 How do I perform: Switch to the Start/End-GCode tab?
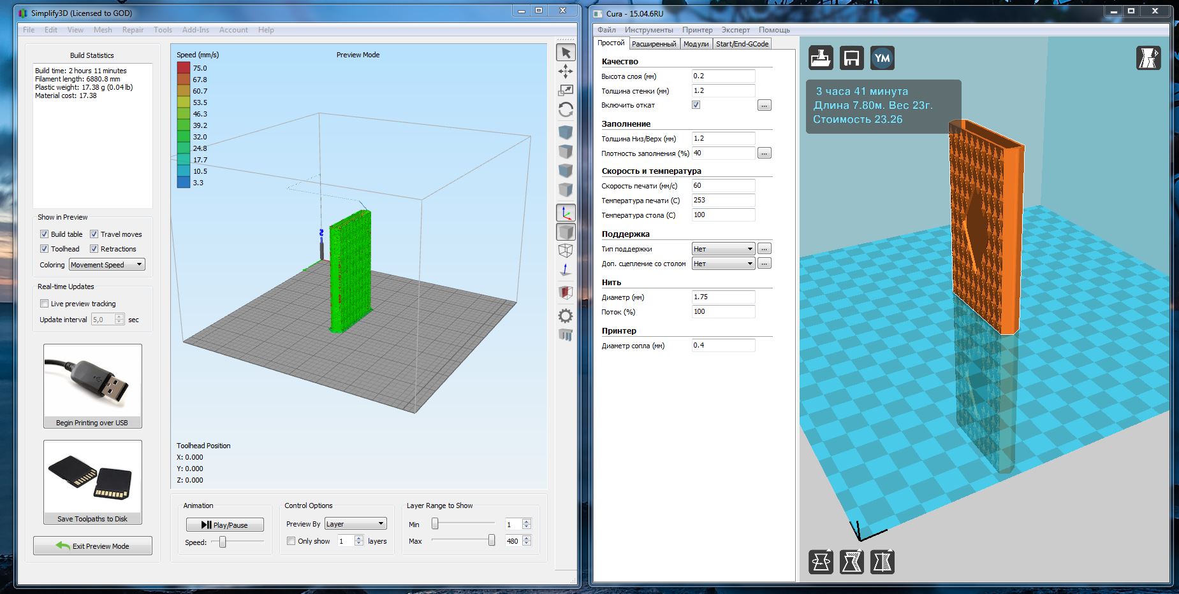tap(742, 44)
